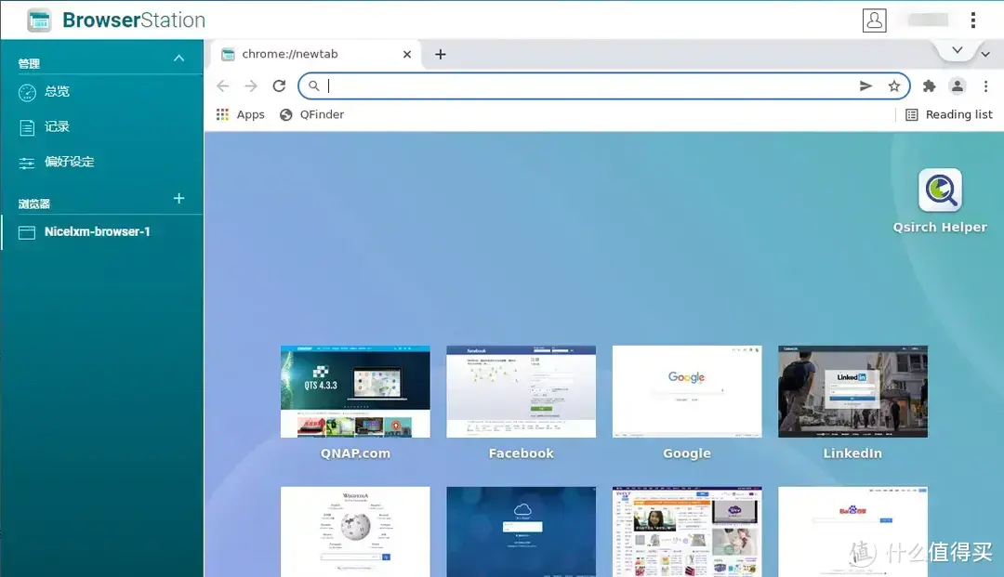Open the QFinder bookmark
This screenshot has width=1004, height=577.
point(311,114)
